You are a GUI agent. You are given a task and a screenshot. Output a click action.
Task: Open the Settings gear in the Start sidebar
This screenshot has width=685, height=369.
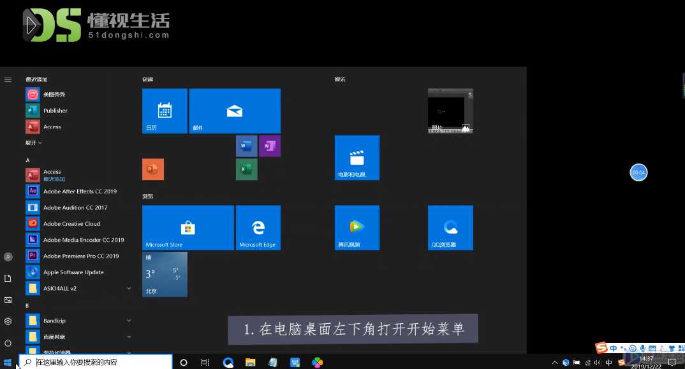pos(8,321)
